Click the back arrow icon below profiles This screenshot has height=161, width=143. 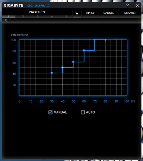(6, 20)
